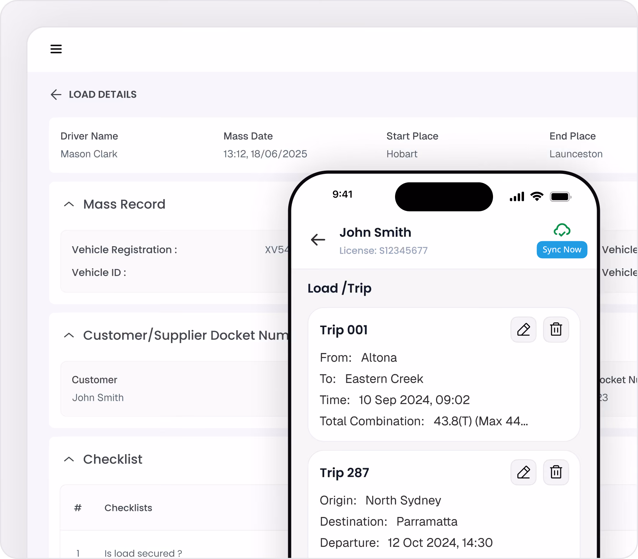Click the 'Is load secured ?' row

143,553
